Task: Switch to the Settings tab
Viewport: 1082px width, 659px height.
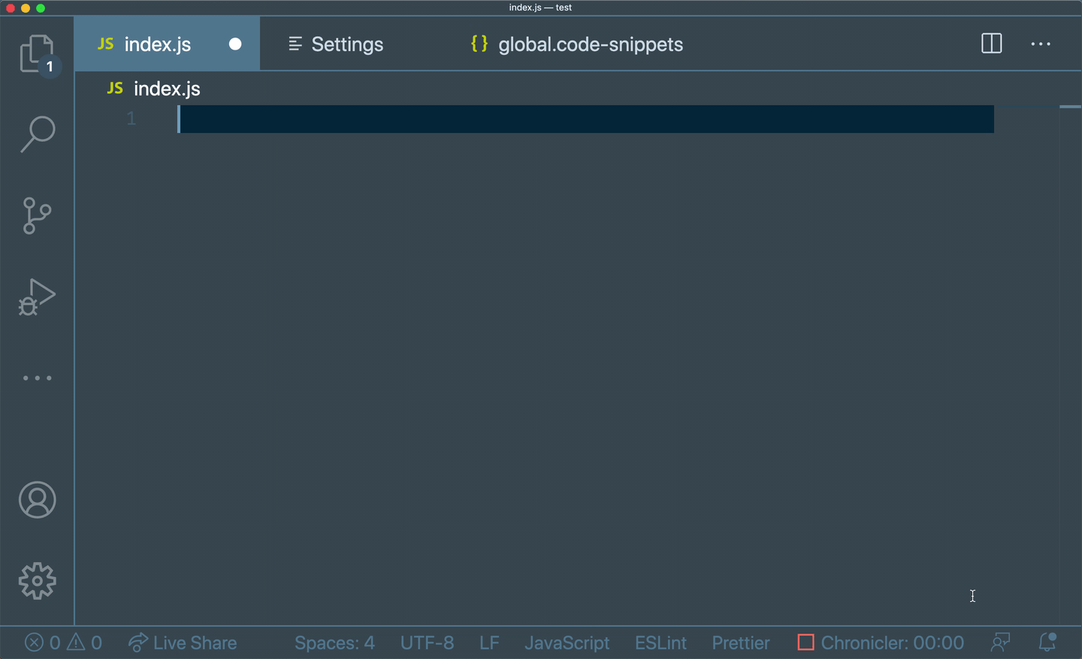Action: pyautogui.click(x=336, y=44)
